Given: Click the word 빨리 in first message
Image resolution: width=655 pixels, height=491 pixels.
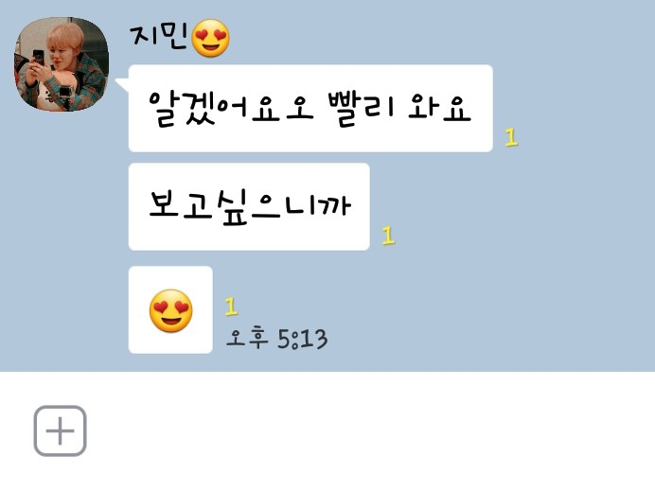Looking at the screenshot, I should click(x=361, y=109).
